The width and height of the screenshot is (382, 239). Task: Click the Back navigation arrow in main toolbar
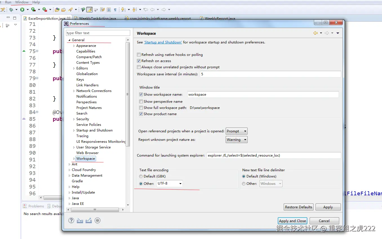tap(152, 10)
